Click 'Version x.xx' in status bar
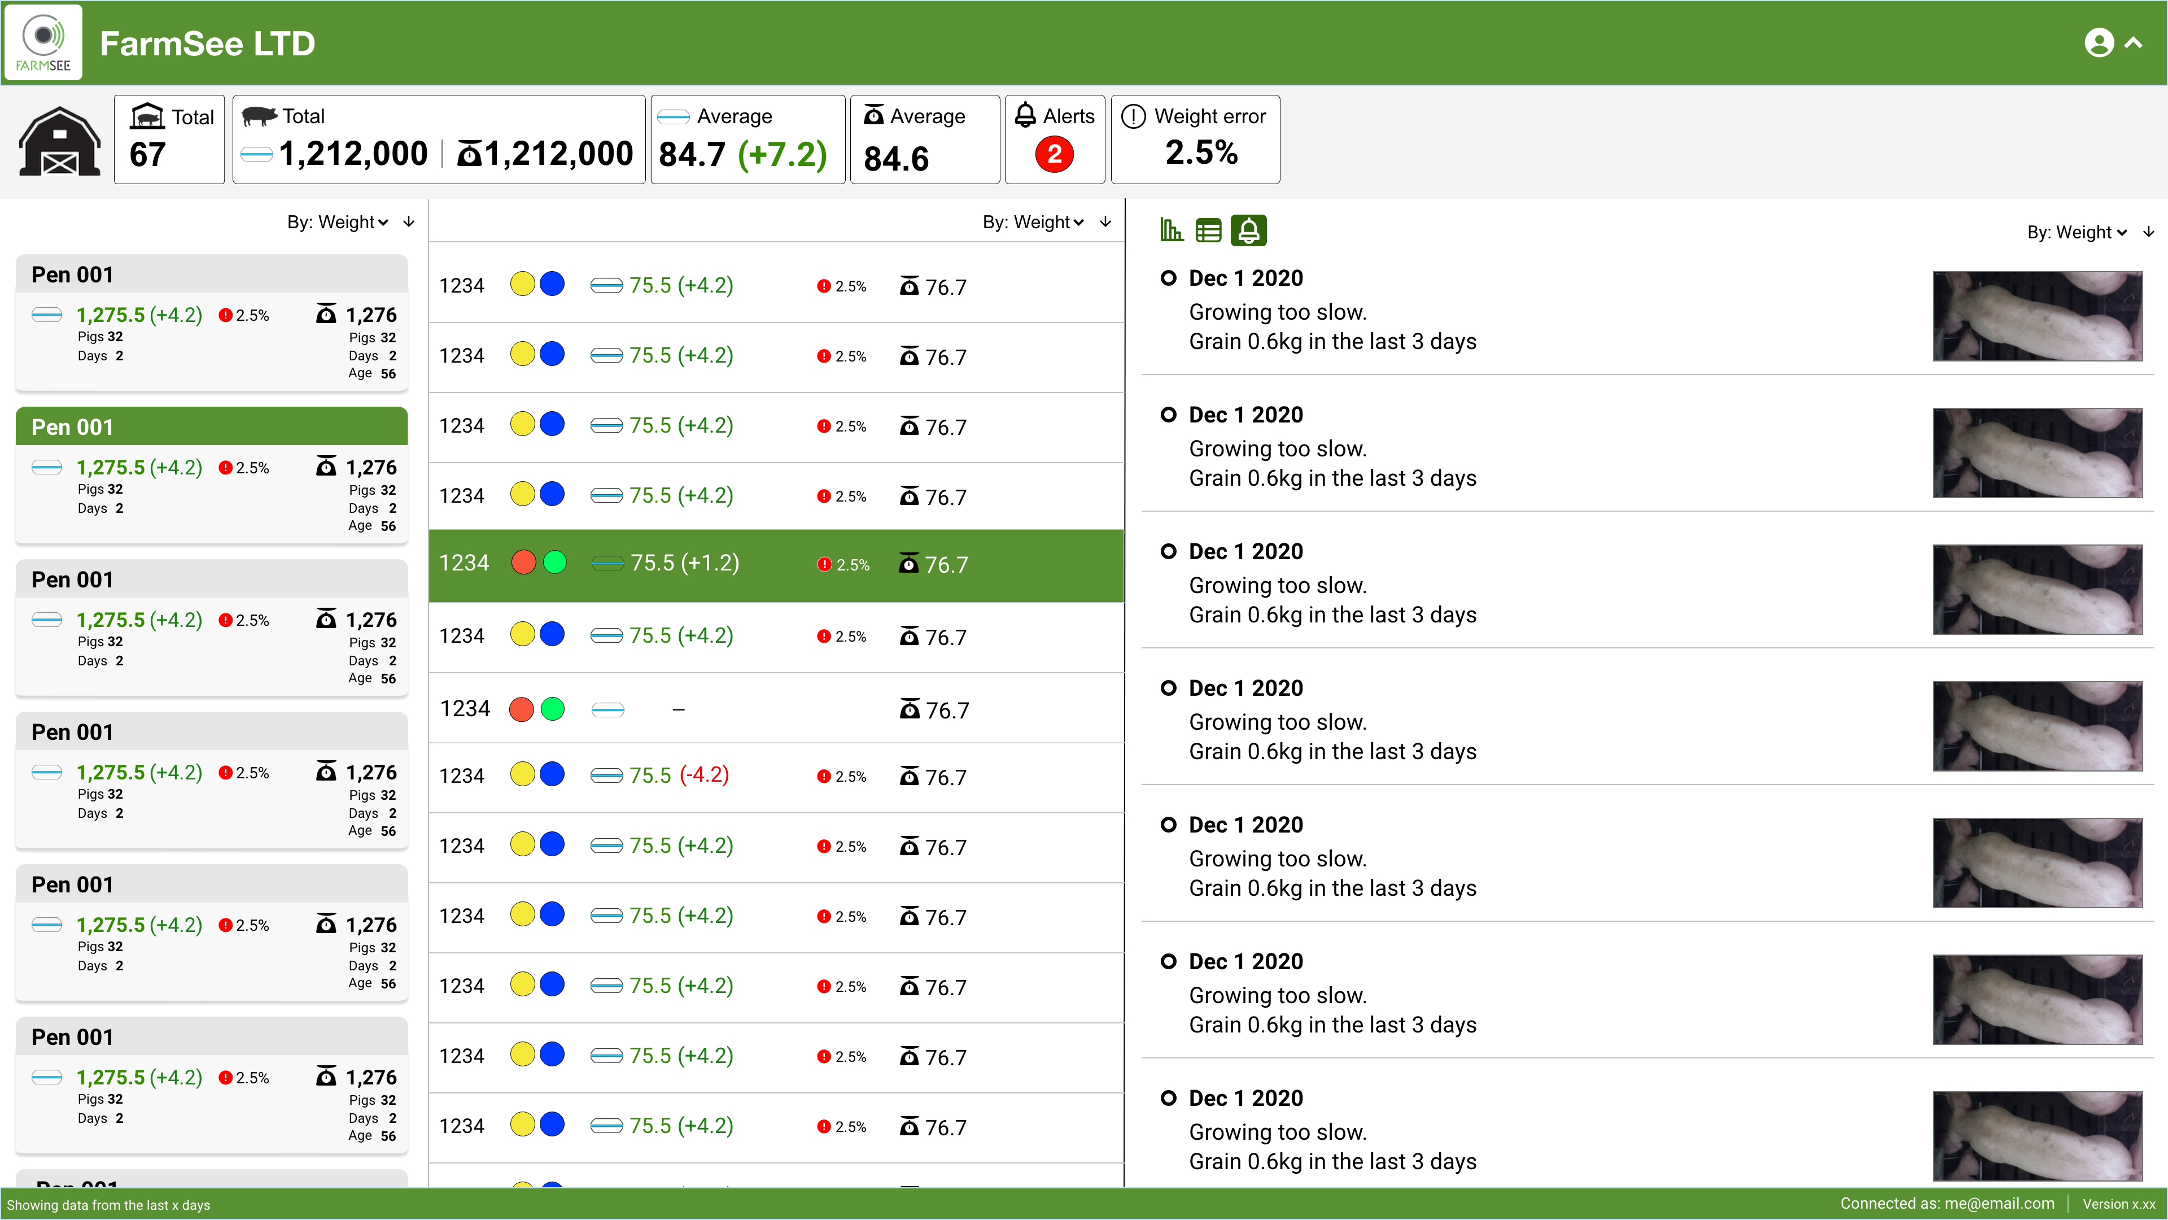Viewport: 2168px width, 1220px height. pyautogui.click(x=2118, y=1204)
